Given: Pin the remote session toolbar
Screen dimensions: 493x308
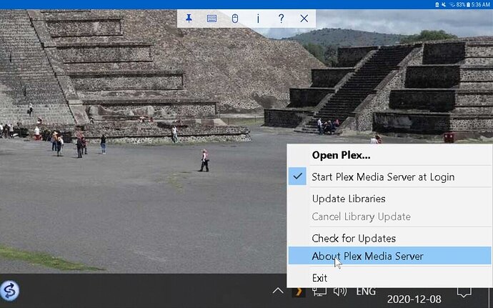Looking at the screenshot, I should tap(189, 19).
